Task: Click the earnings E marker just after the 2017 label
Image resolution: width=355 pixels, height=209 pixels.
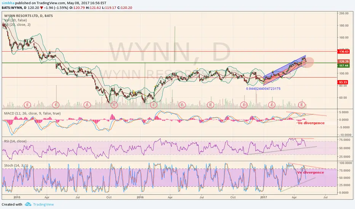Action: click(x=272, y=105)
